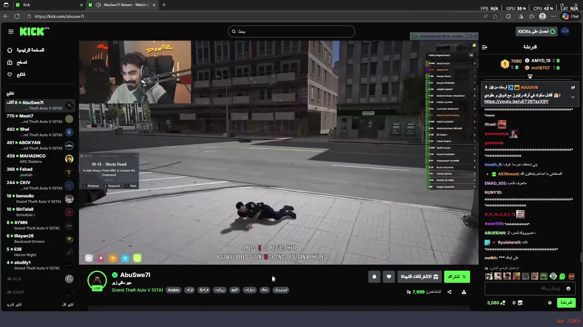Hide the pinned chat message
Viewport: 583px width, 327px height.
[x=573, y=87]
